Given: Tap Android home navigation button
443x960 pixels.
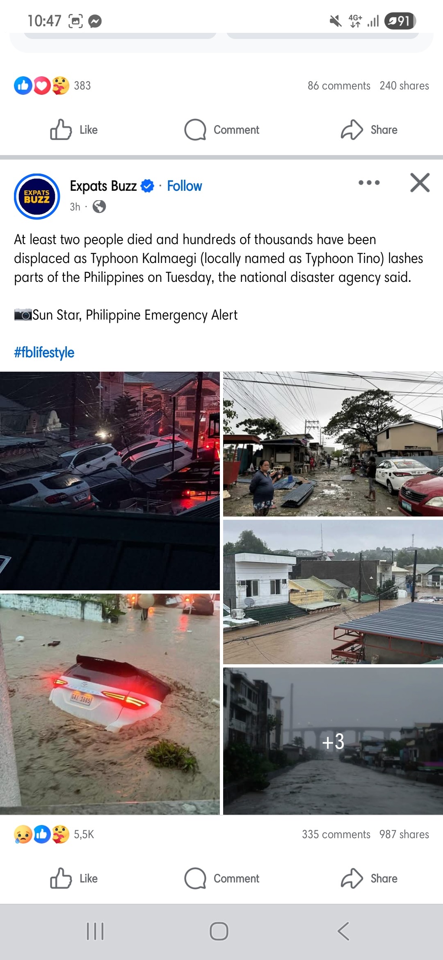Looking at the screenshot, I should coord(219,931).
